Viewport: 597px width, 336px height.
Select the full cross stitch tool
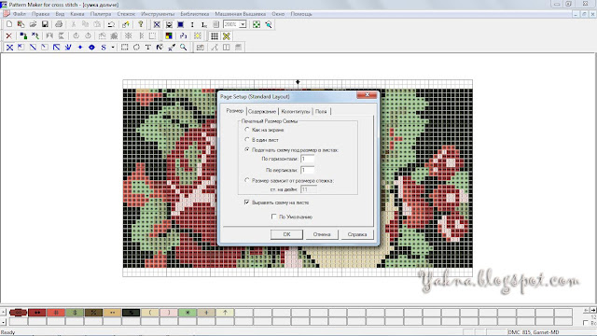(x=10, y=48)
